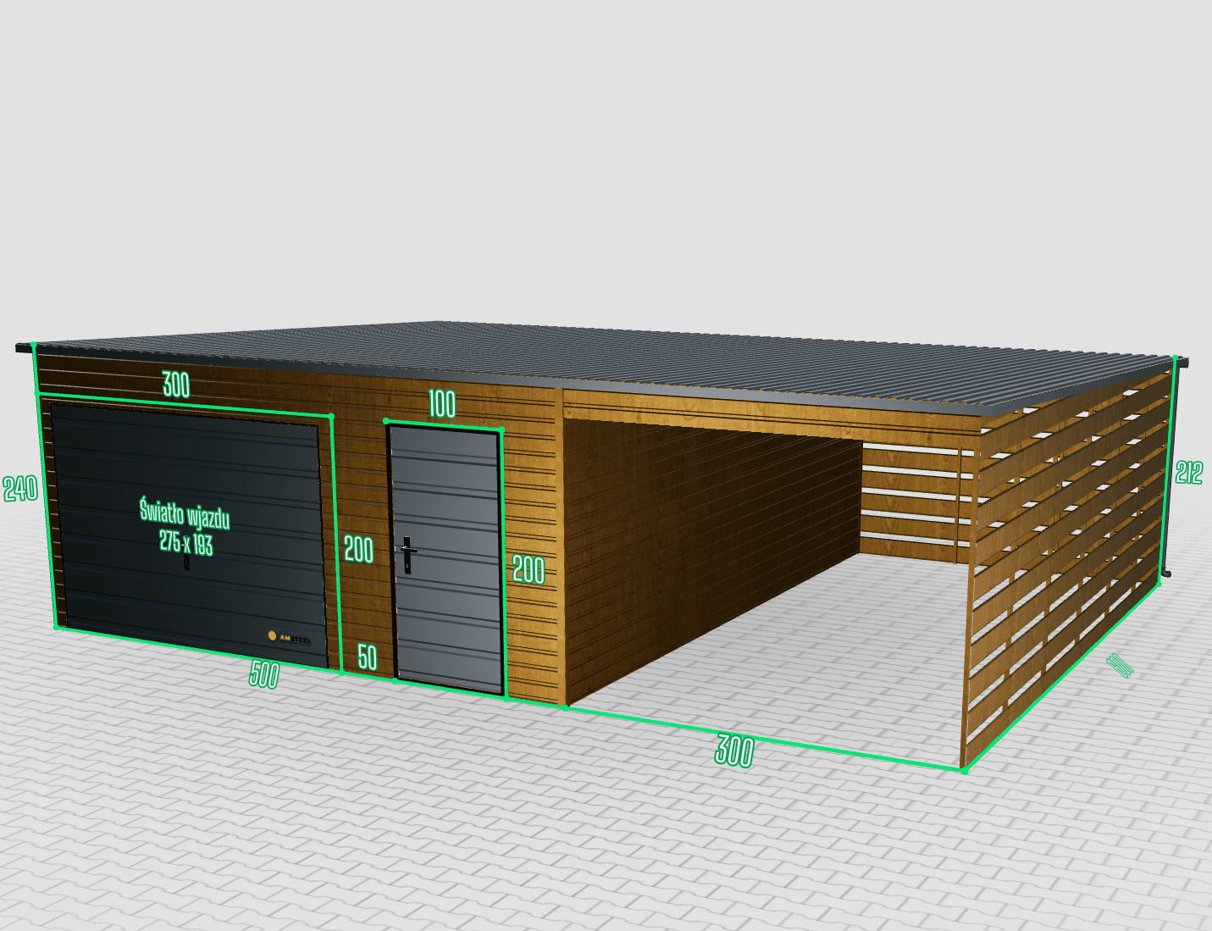Viewport: 1212px width, 931px height.
Task: Select the 50 offset dimension near door bottom
Action: coord(367,657)
